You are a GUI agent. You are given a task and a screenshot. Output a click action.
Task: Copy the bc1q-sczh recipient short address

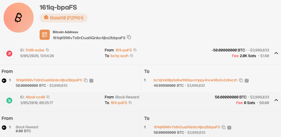(132, 56)
